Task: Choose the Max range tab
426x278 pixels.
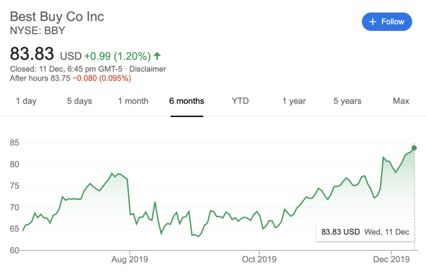Action: coord(401,101)
